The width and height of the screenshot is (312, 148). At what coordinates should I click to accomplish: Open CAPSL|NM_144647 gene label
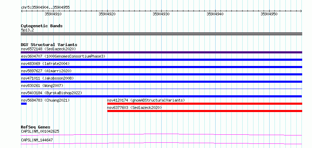pyautogui.click(x=37, y=140)
